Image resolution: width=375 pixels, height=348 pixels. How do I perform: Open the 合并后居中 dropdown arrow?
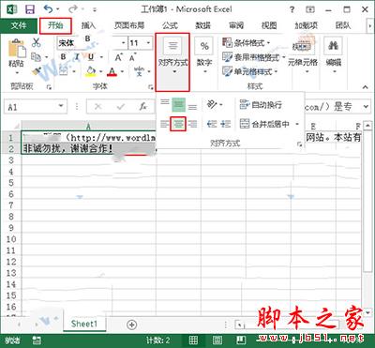[x=297, y=125]
